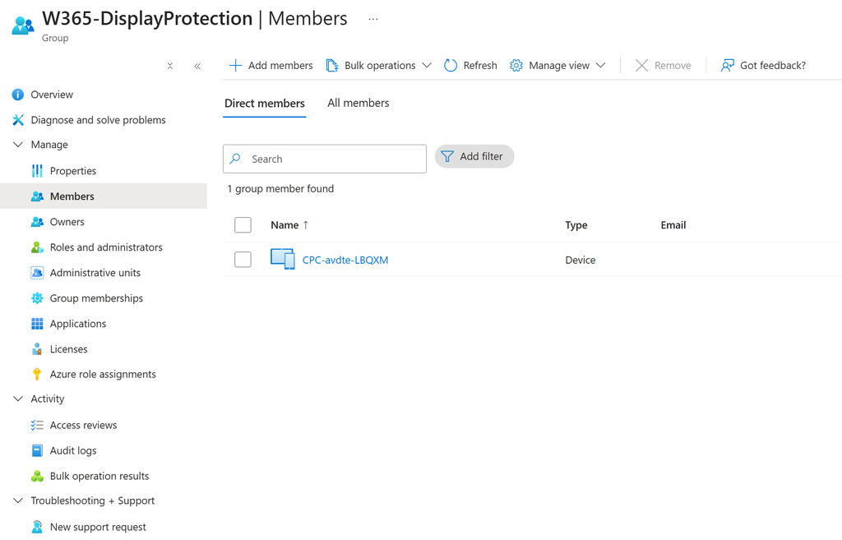Open the CPC-avdte-LBQXM device link
Image resolution: width=842 pixels, height=540 pixels.
point(345,260)
